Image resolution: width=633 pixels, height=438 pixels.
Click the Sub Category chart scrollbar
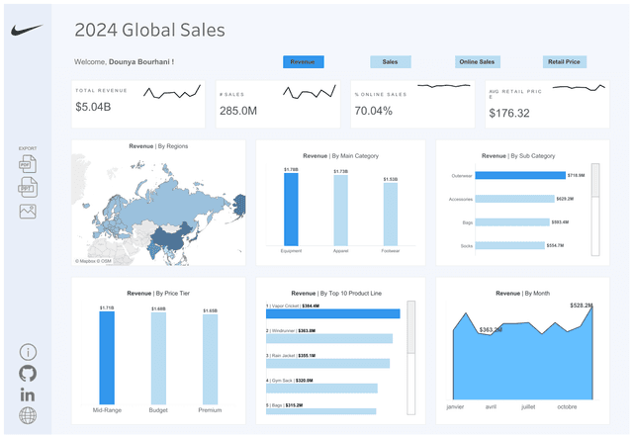pos(595,210)
